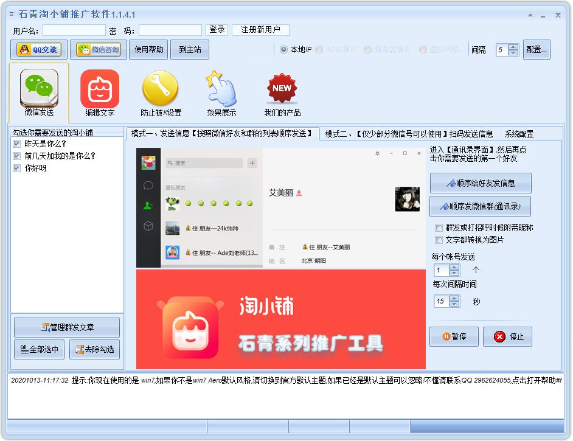573x441 pixels.
Task: Switch to 模式一 发送信息 tab
Action: 222,134
